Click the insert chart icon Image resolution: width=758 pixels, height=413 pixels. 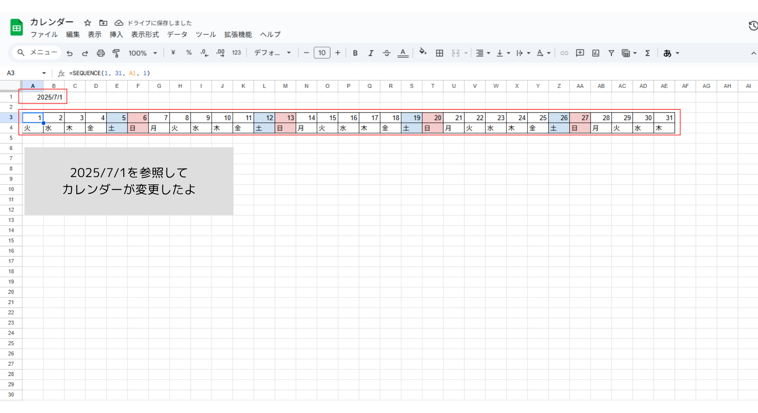tap(596, 53)
